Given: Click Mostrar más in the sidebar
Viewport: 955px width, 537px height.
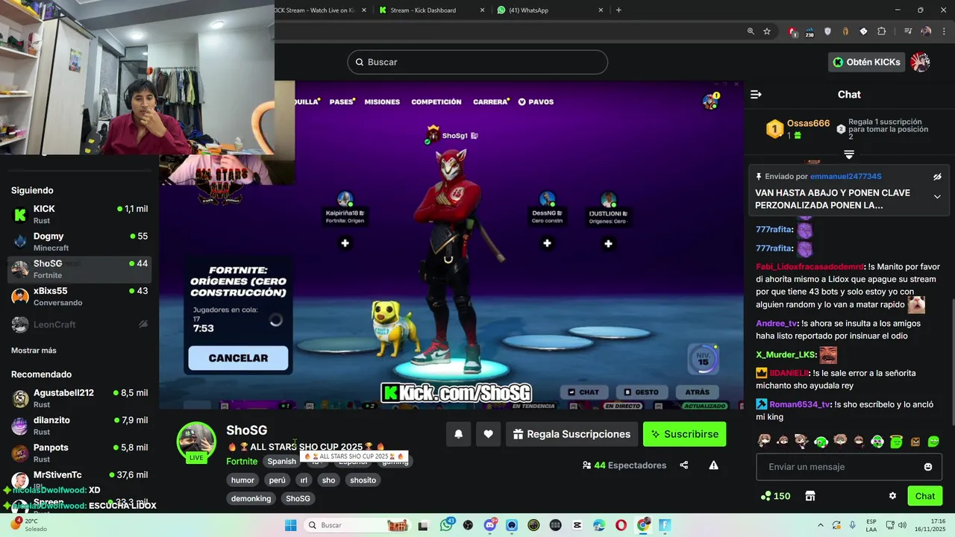Looking at the screenshot, I should point(34,351).
